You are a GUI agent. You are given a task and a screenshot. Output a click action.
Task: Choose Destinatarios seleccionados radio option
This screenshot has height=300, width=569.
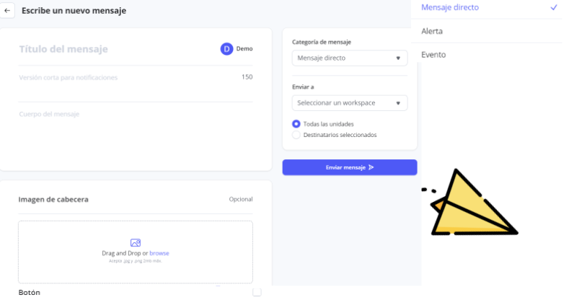coord(296,135)
